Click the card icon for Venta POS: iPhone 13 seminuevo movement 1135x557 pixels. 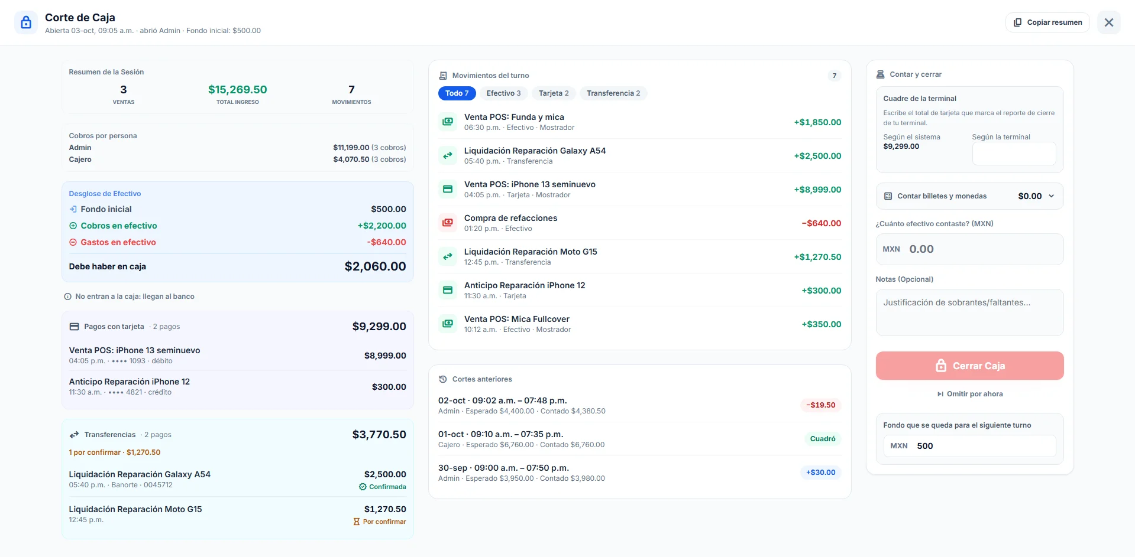pyautogui.click(x=448, y=189)
